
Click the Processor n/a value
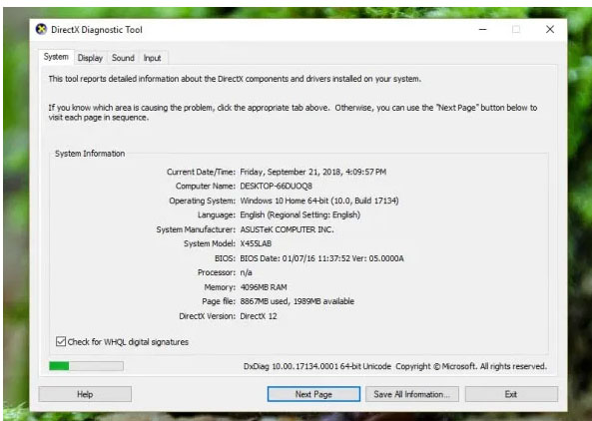pyautogui.click(x=247, y=272)
